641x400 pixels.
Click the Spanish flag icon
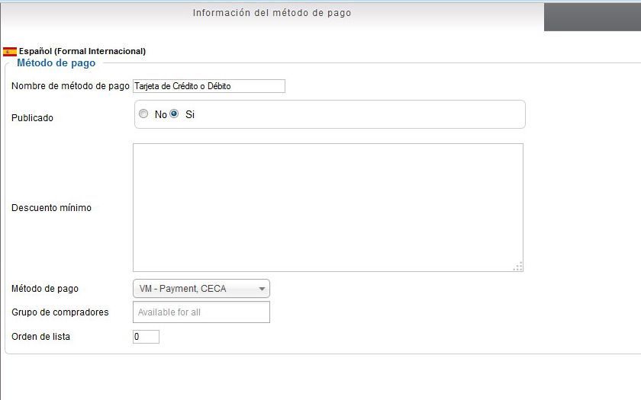click(10, 52)
